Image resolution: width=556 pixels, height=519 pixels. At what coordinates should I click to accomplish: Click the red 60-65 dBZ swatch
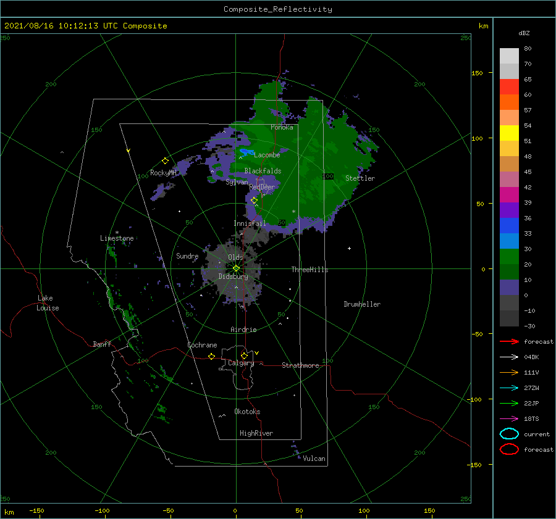[509, 87]
